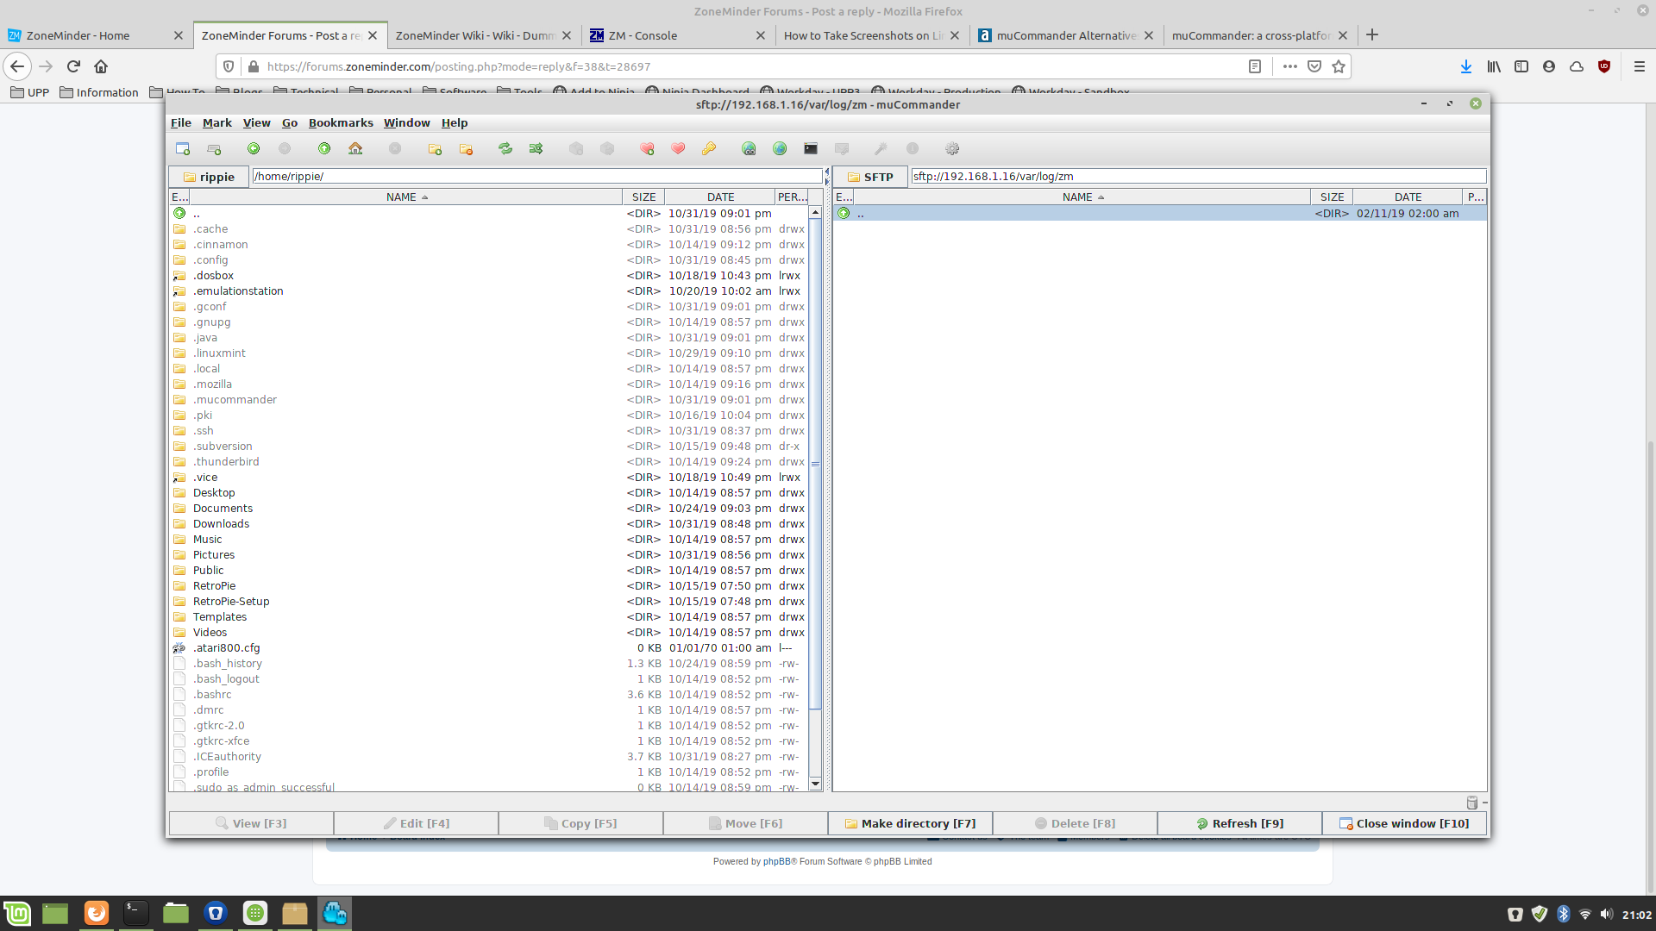Toggle Firefox sidebar icon
The image size is (1656, 931).
(1521, 66)
